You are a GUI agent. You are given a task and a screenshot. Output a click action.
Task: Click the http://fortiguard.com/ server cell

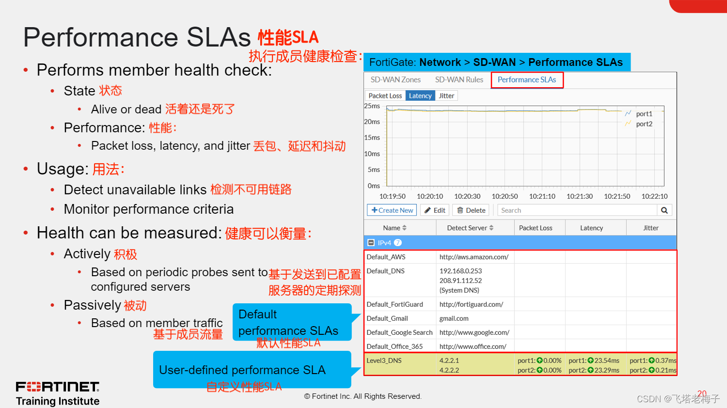point(471,304)
